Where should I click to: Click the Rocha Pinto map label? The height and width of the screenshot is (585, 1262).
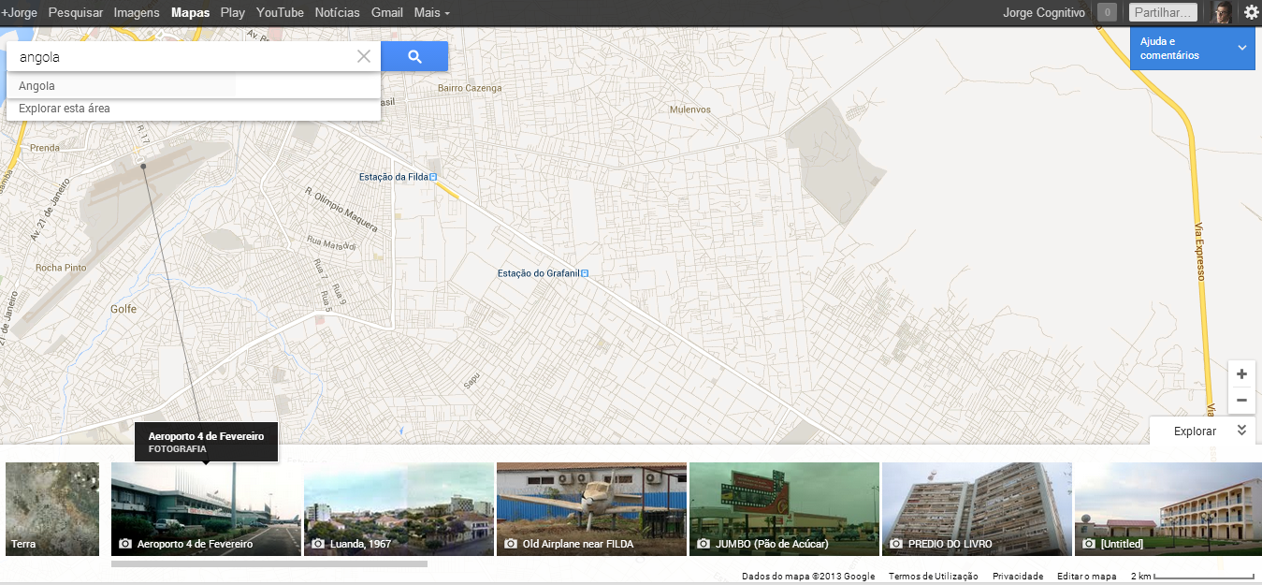pos(61,268)
